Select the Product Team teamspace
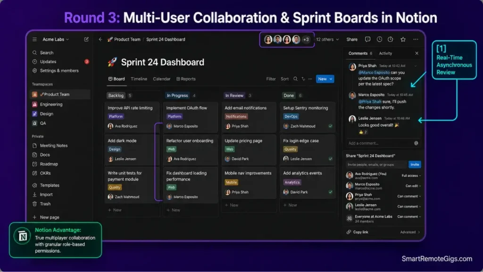The height and width of the screenshot is (272, 483). [60, 94]
